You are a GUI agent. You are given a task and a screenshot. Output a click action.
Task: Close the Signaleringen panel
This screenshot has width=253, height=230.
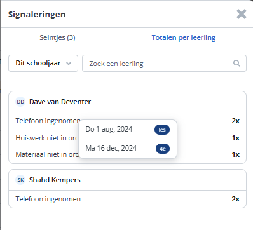pos(242,14)
